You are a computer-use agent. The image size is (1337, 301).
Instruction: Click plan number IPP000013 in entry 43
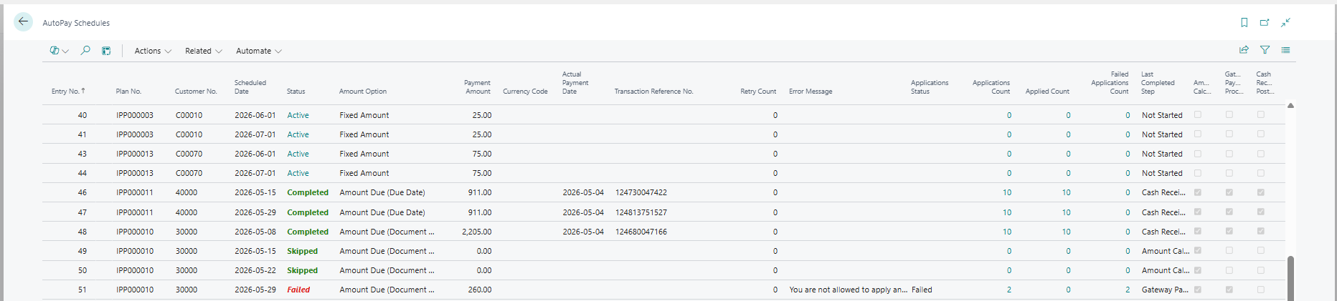(x=135, y=154)
